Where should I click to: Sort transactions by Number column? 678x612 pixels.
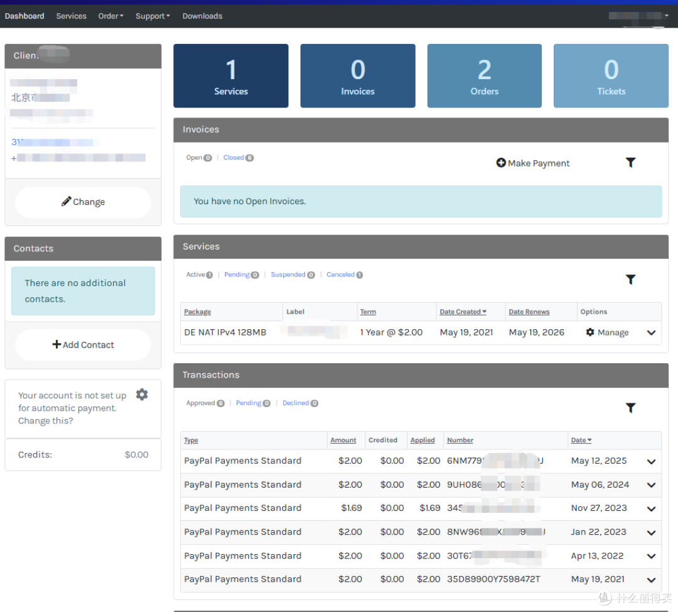click(x=460, y=440)
